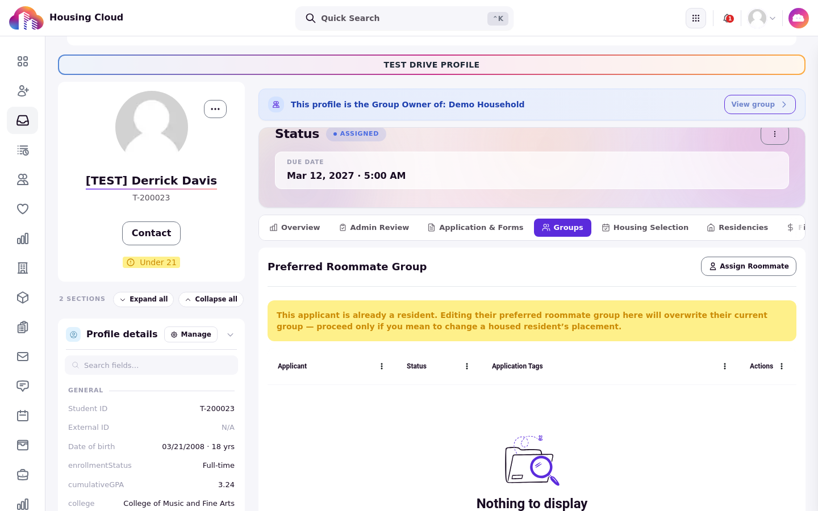
Task: Click the group owner banner icon
Action: (x=276, y=104)
